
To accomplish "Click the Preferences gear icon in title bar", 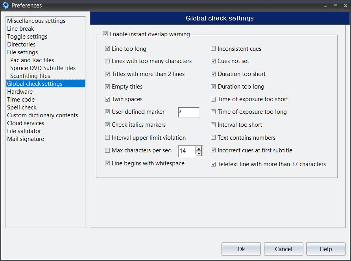I will 6,5.
